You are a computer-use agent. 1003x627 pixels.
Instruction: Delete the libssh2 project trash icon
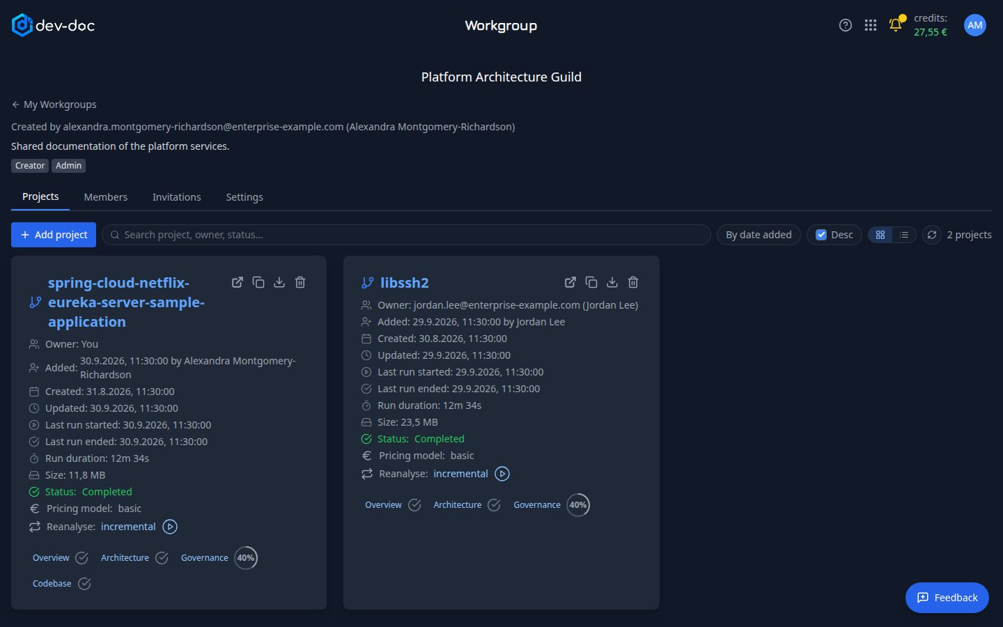coord(633,282)
